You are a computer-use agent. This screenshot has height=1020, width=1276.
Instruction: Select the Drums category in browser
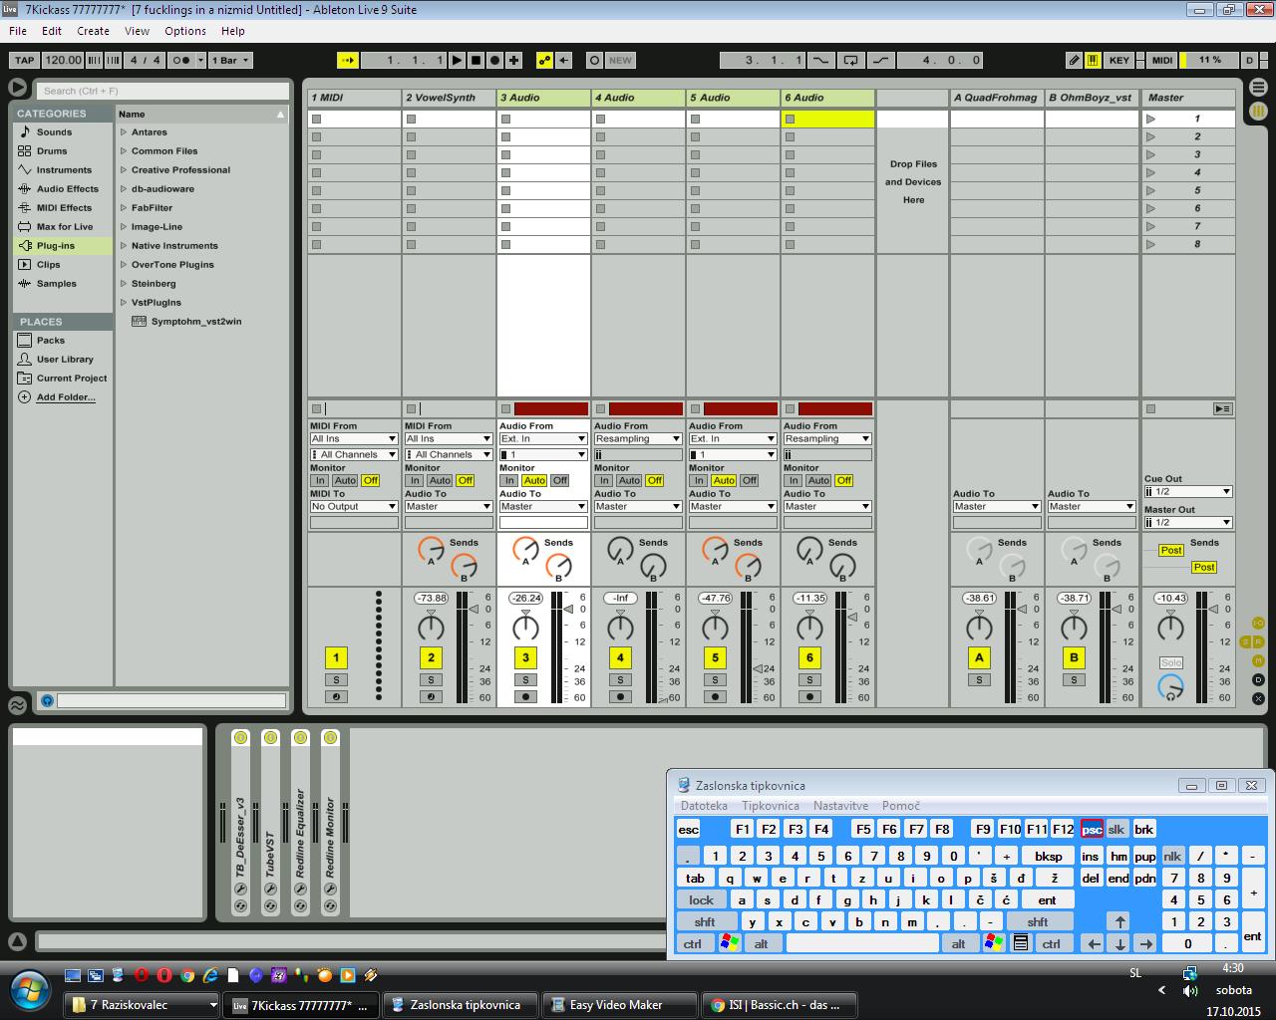61,150
